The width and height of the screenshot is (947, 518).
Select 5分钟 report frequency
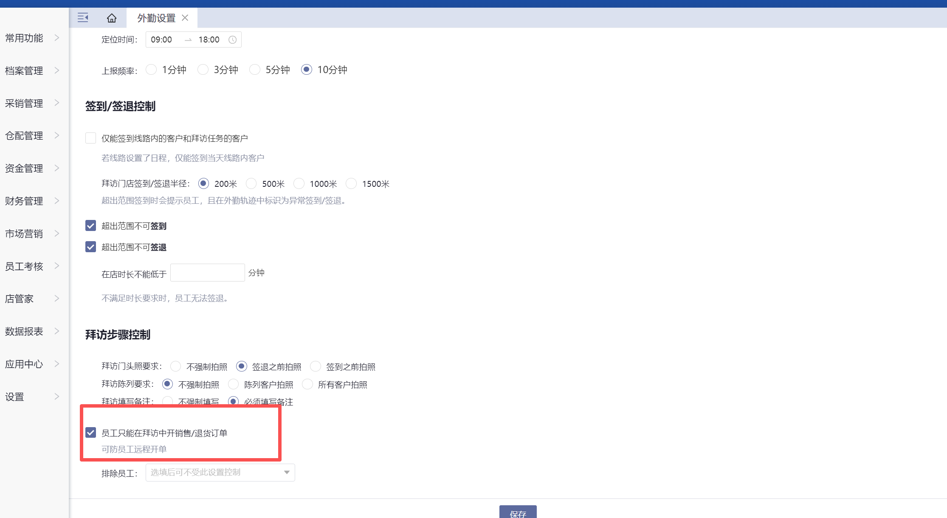[x=255, y=70]
